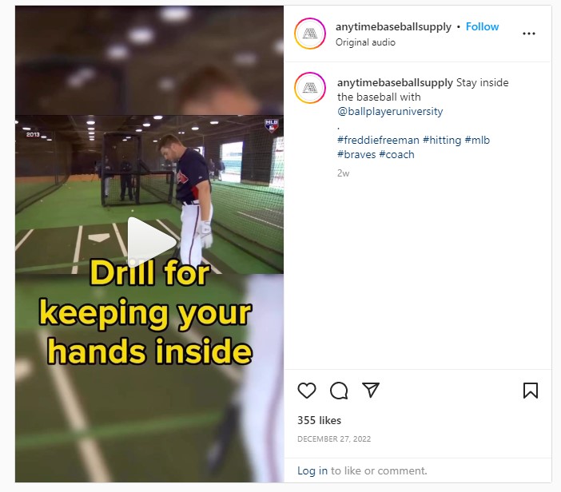This screenshot has height=492, width=561.
Task: Open the Original audio link
Action: (365, 42)
